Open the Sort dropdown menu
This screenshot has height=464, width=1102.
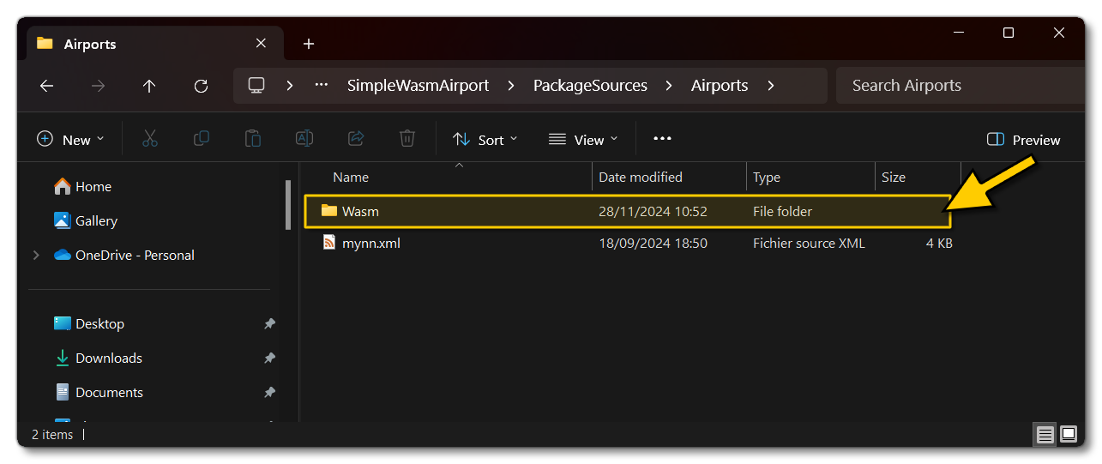click(485, 140)
